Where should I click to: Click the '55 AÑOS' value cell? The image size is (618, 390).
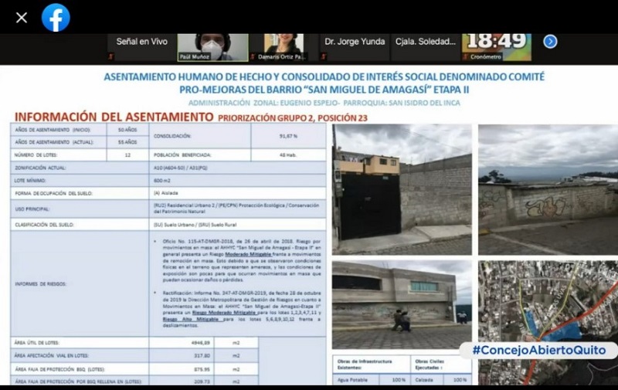127,142
